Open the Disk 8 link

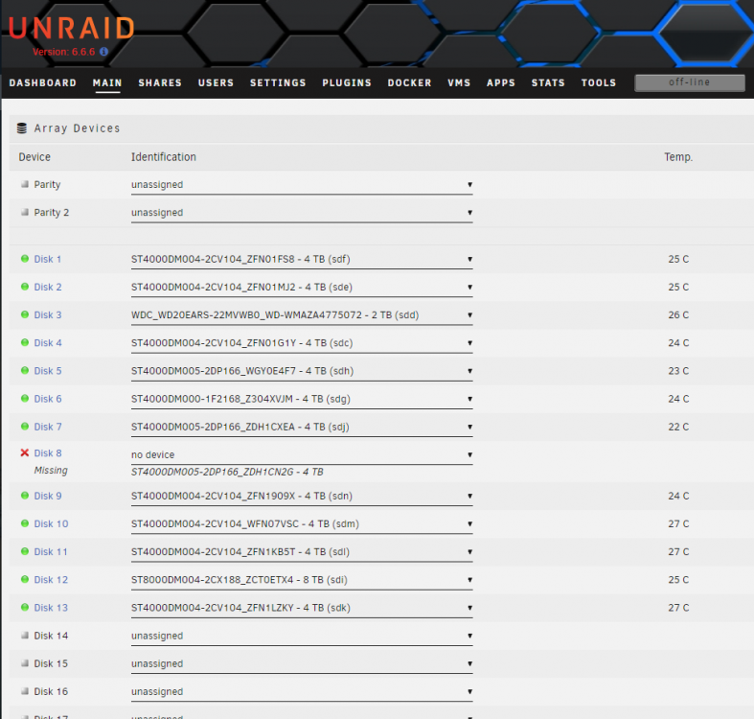[x=48, y=452]
